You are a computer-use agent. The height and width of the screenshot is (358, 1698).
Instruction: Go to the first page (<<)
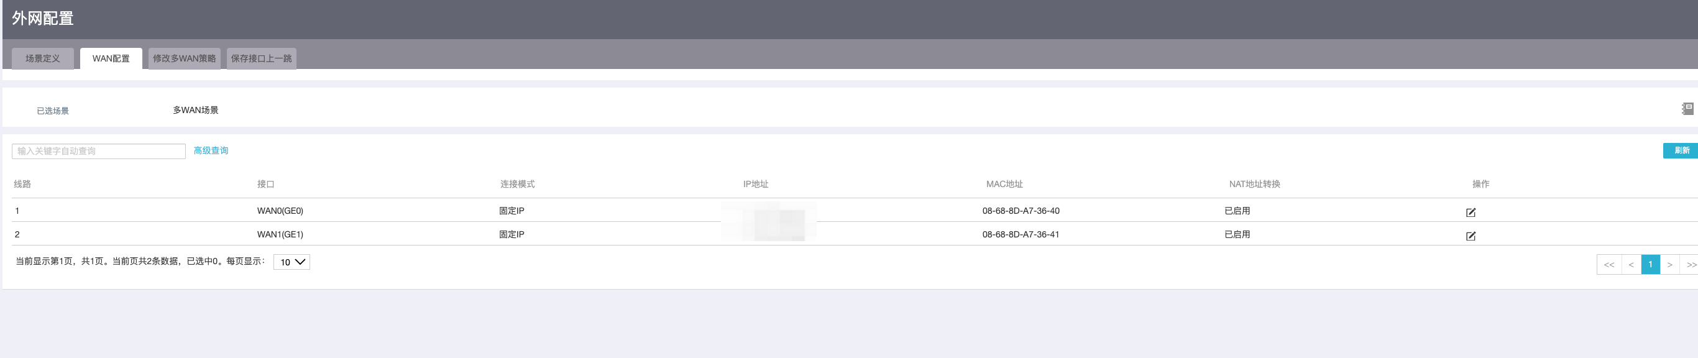1609,264
